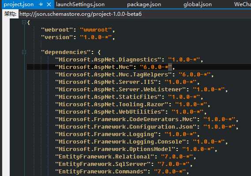Click Microsoft.Framework.CodeGenerators.Mvc dependency name
The width and height of the screenshot is (251, 176).
click(x=126, y=119)
